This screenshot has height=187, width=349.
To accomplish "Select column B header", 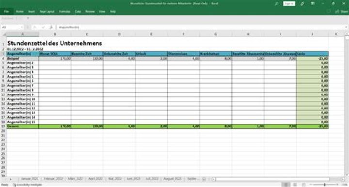I will [55, 34].
